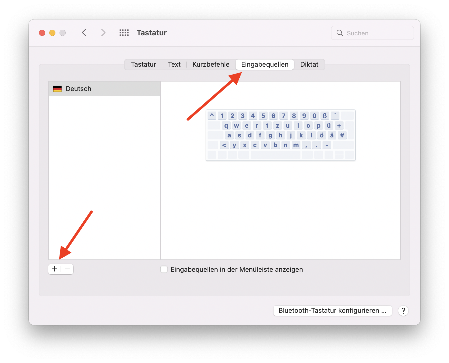449x363 pixels.
Task: Minimize window with the yellow button
Action: pyautogui.click(x=52, y=33)
